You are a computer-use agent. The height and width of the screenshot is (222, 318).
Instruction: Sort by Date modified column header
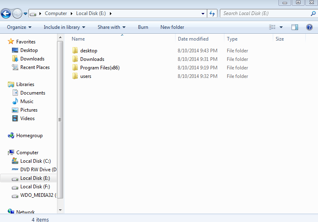193,39
